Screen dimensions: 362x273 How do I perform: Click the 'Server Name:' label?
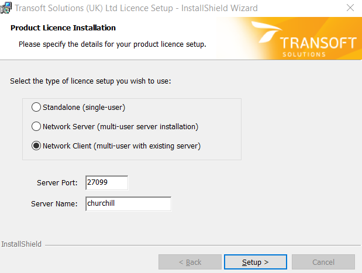click(54, 204)
